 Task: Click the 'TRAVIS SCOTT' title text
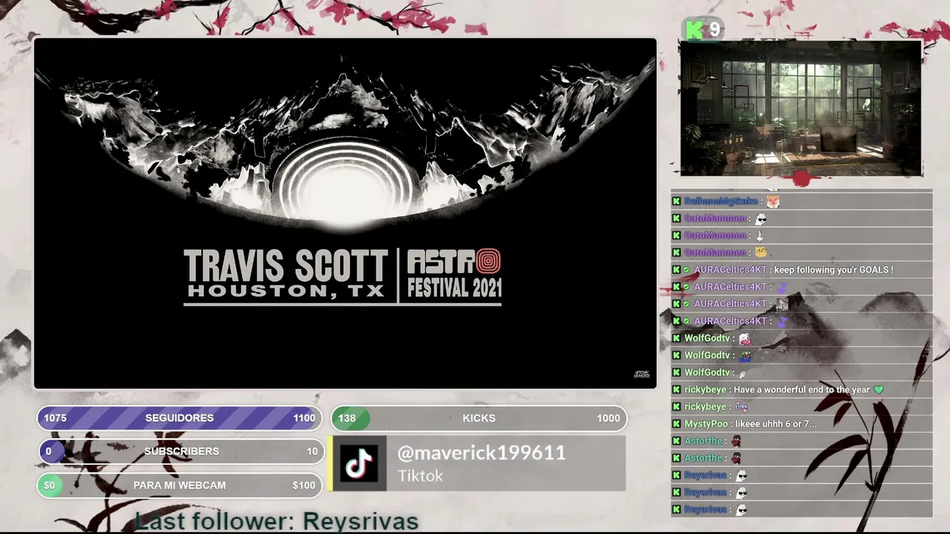[x=286, y=266]
